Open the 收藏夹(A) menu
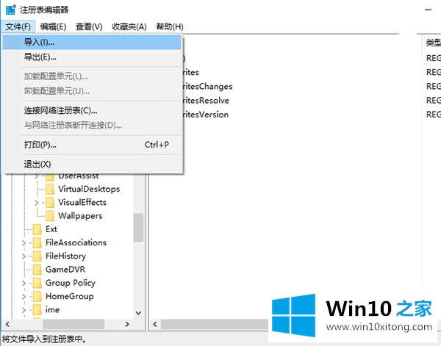This screenshot has width=441, height=346. 129,26
